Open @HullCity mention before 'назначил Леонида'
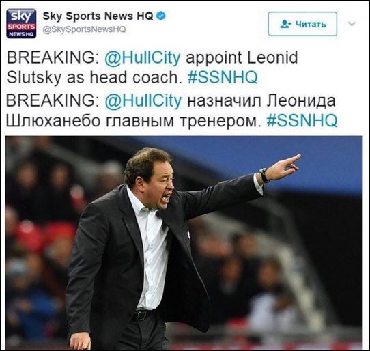 coord(143,101)
